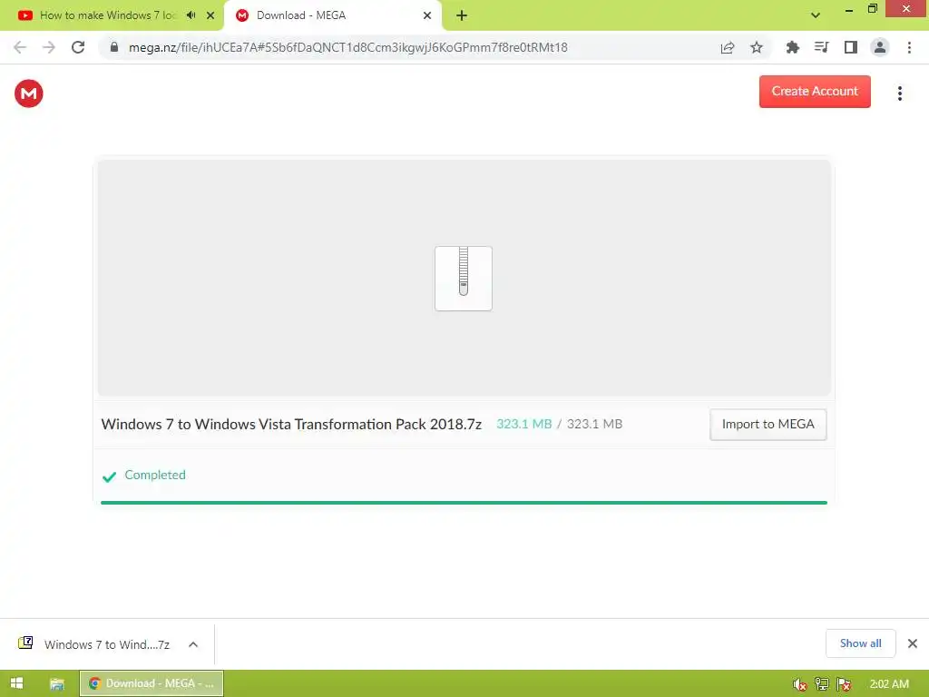Go forward in browser history
Image resolution: width=929 pixels, height=697 pixels.
tap(49, 47)
